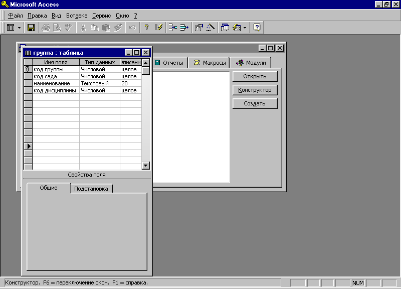Open the Правка menu
This screenshot has width=401, height=289.
(37, 16)
